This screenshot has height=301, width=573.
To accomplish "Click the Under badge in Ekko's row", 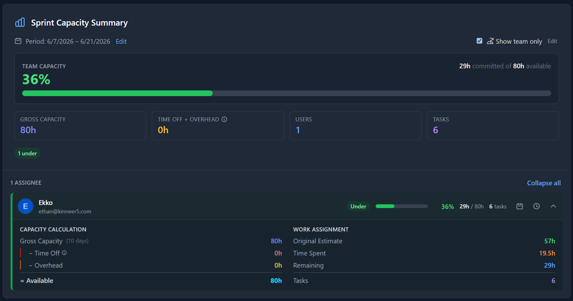I will (358, 206).
